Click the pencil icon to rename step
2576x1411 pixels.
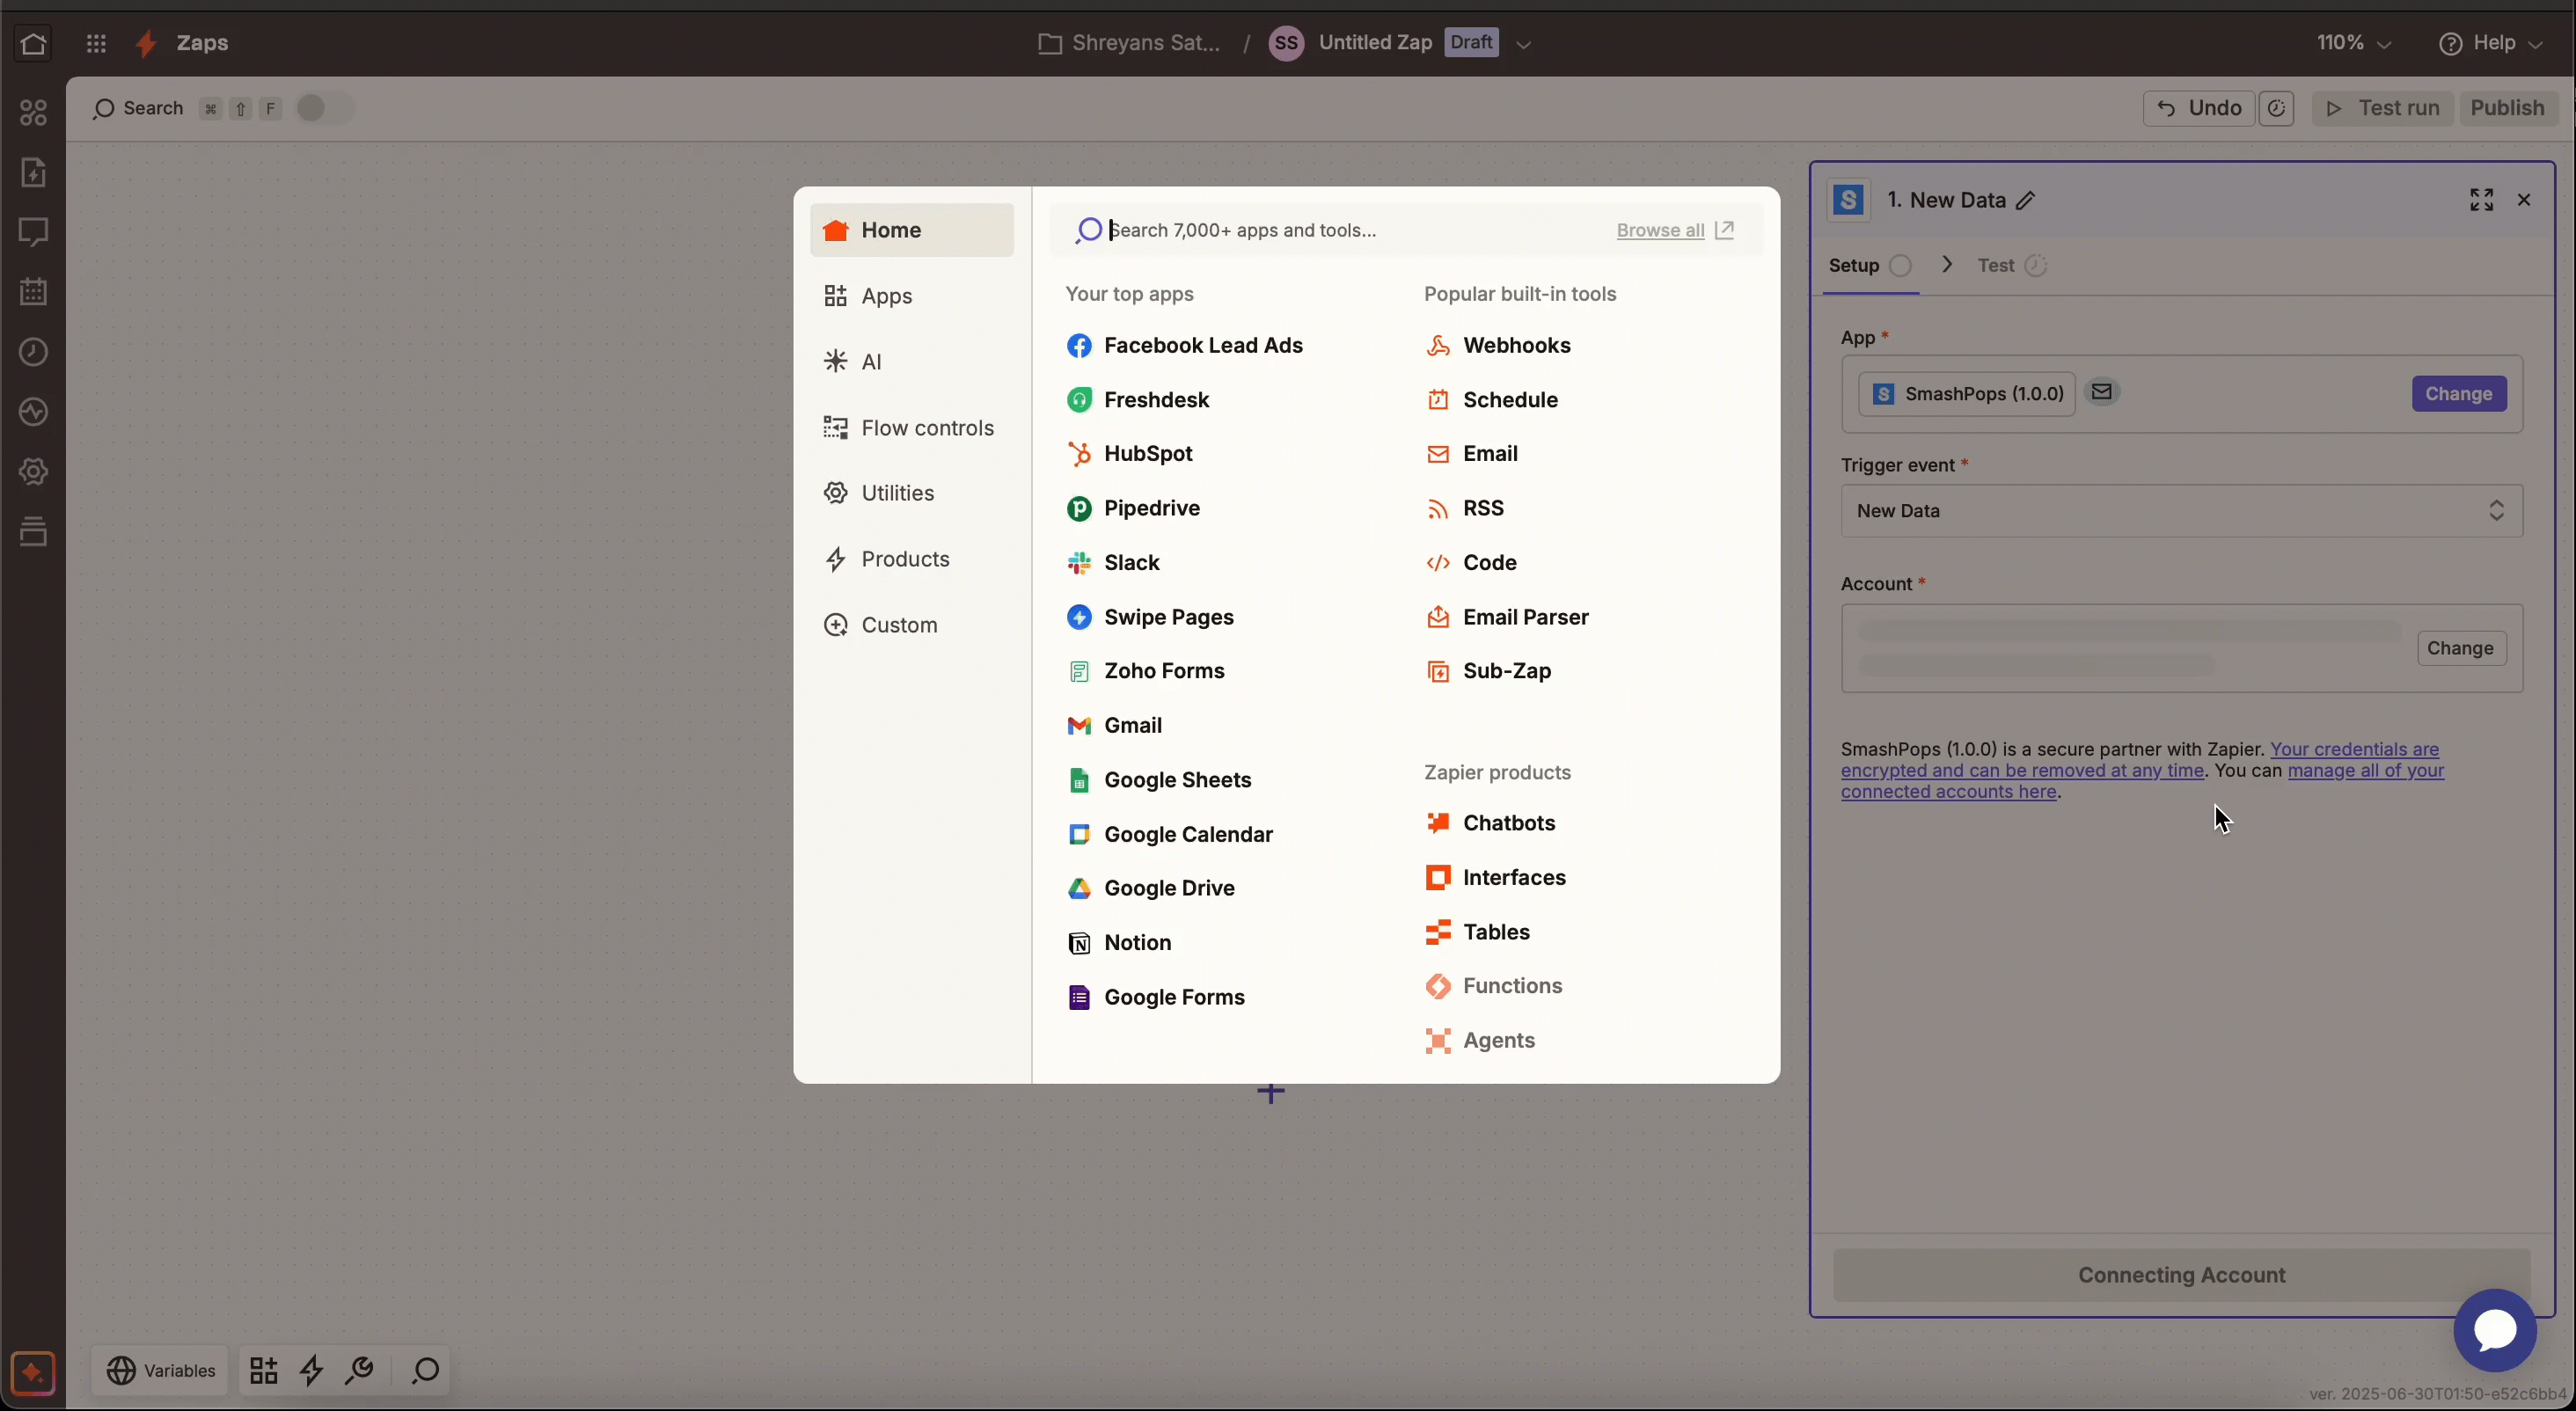(x=2026, y=201)
